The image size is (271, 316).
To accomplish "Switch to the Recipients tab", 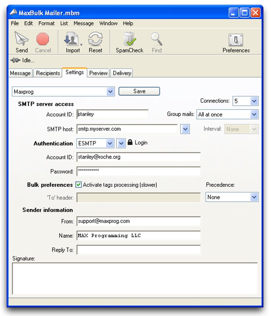I will (48, 73).
